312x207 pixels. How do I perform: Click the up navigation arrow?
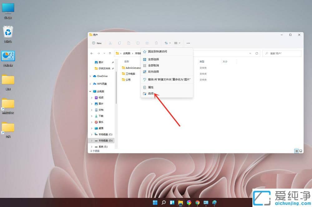[x=110, y=53]
